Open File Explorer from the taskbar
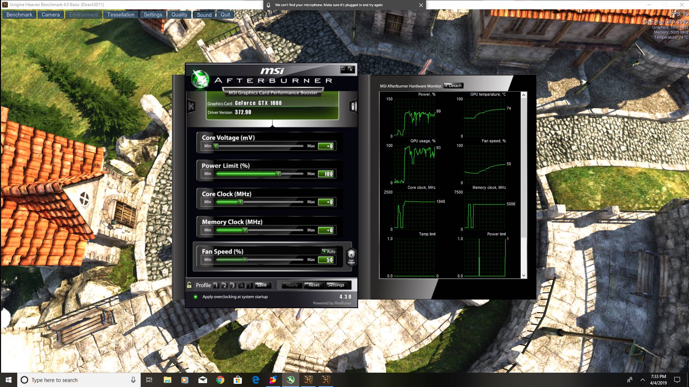Screen dimensions: 689x387 click(x=167, y=380)
